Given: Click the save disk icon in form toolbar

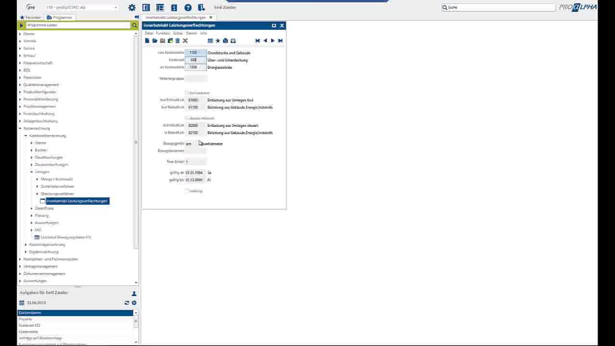Looking at the screenshot, I should click(x=162, y=41).
